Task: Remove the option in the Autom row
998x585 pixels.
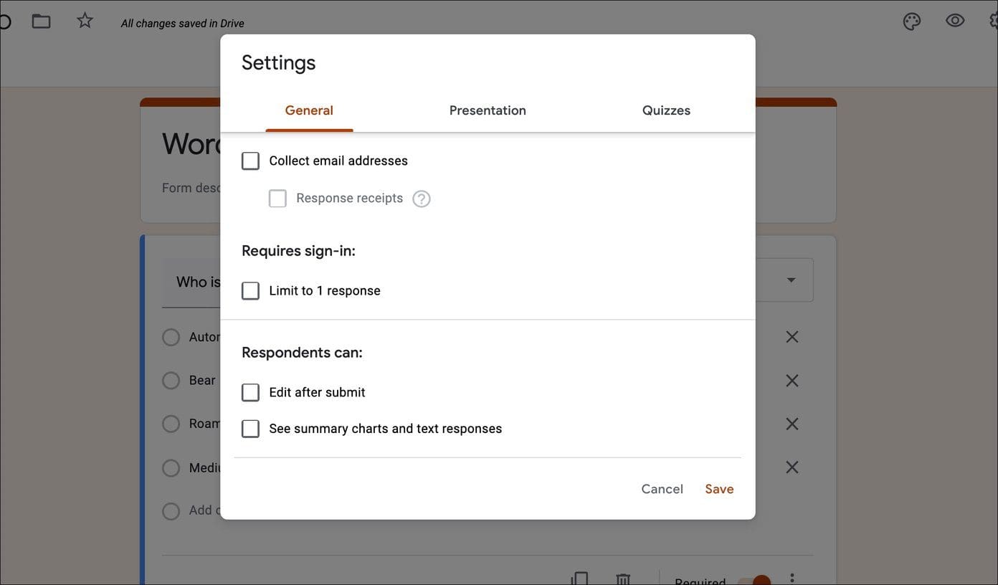Action: pos(792,337)
